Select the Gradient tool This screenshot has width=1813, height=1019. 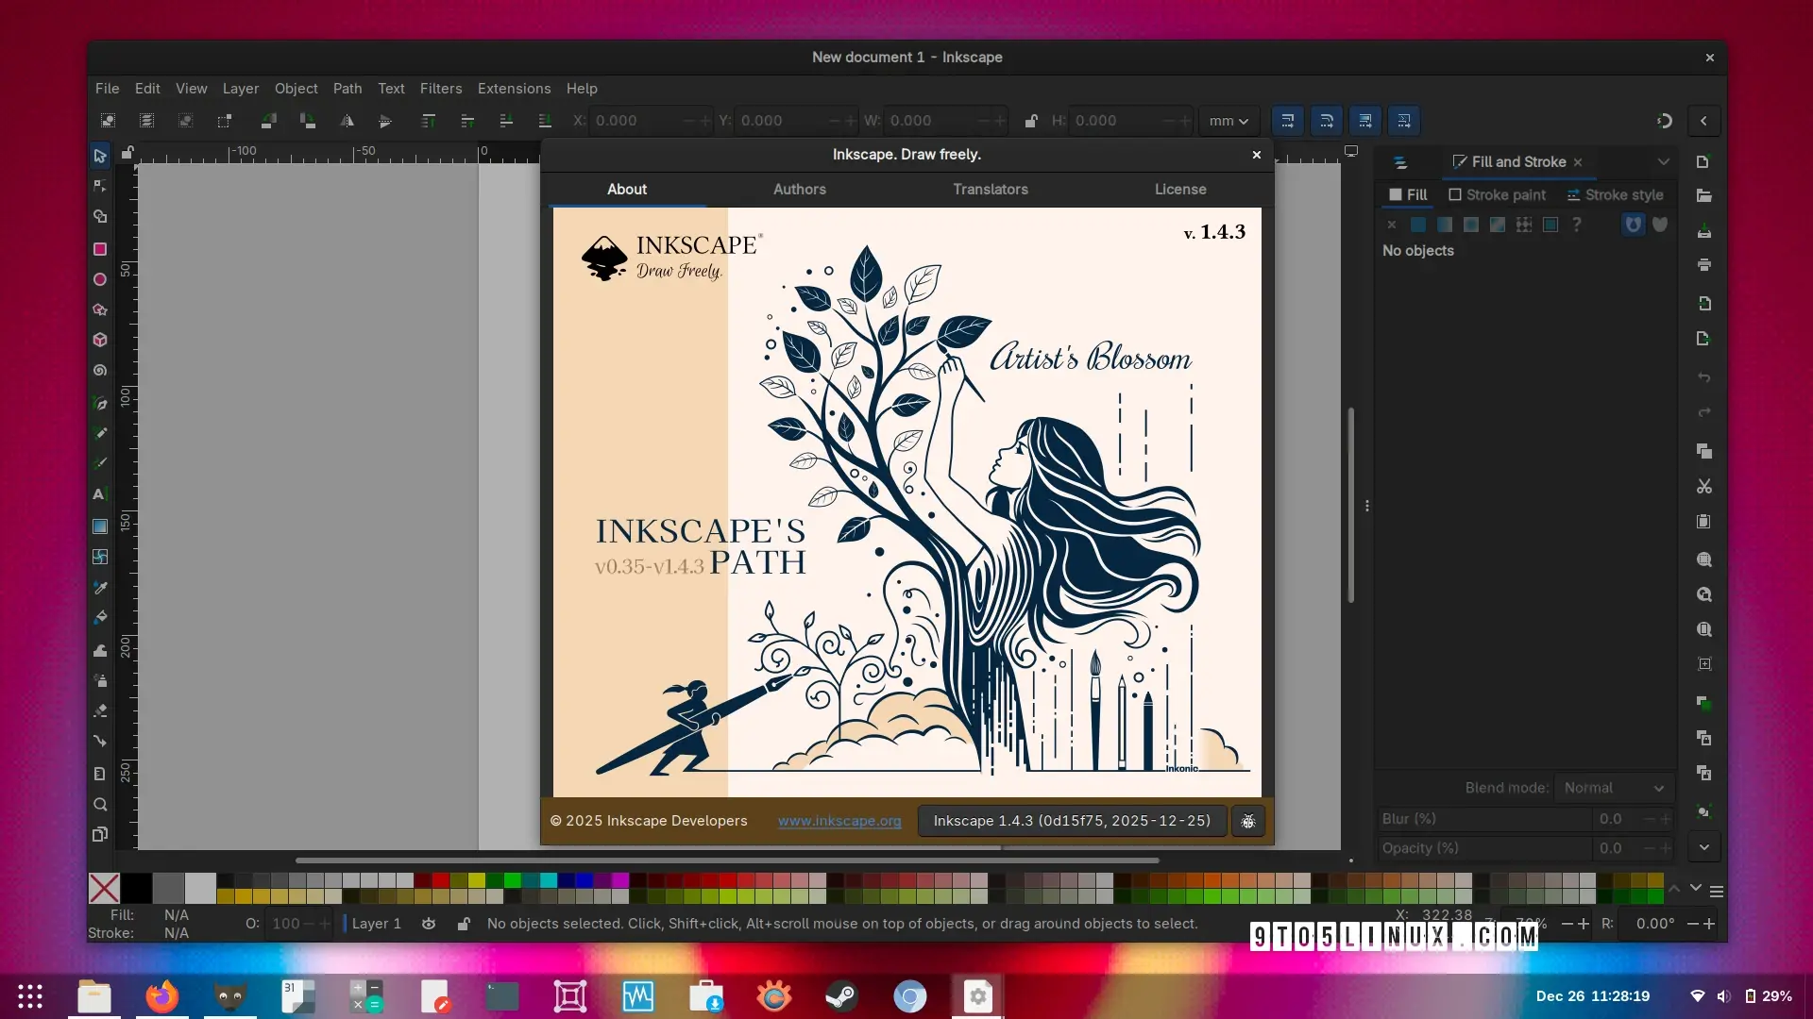99,526
